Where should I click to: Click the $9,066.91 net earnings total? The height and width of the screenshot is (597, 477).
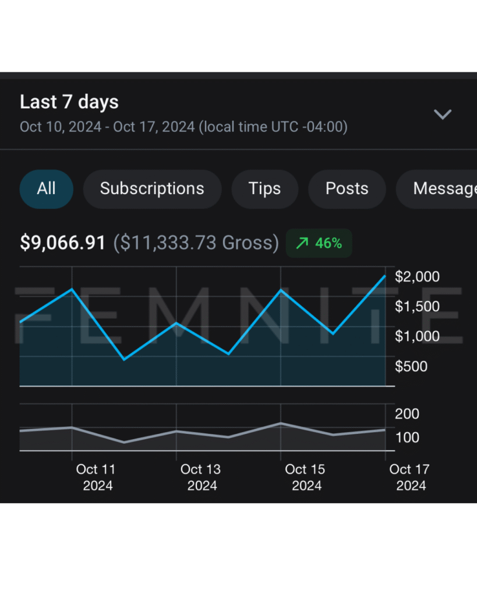point(63,243)
